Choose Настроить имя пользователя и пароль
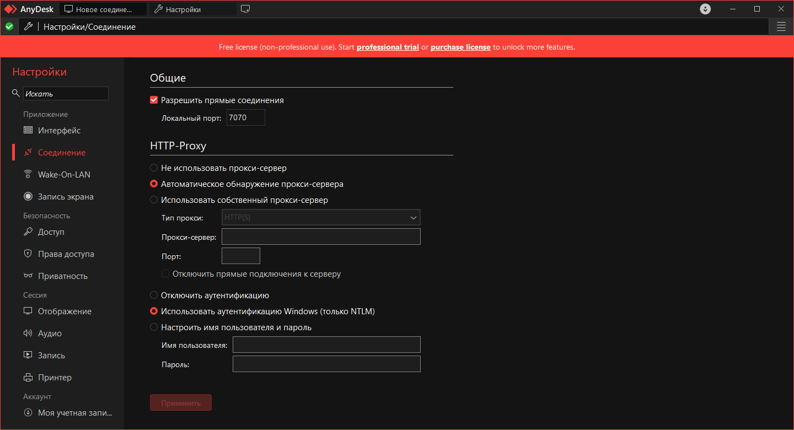Viewport: 794px width, 430px height. click(x=154, y=327)
